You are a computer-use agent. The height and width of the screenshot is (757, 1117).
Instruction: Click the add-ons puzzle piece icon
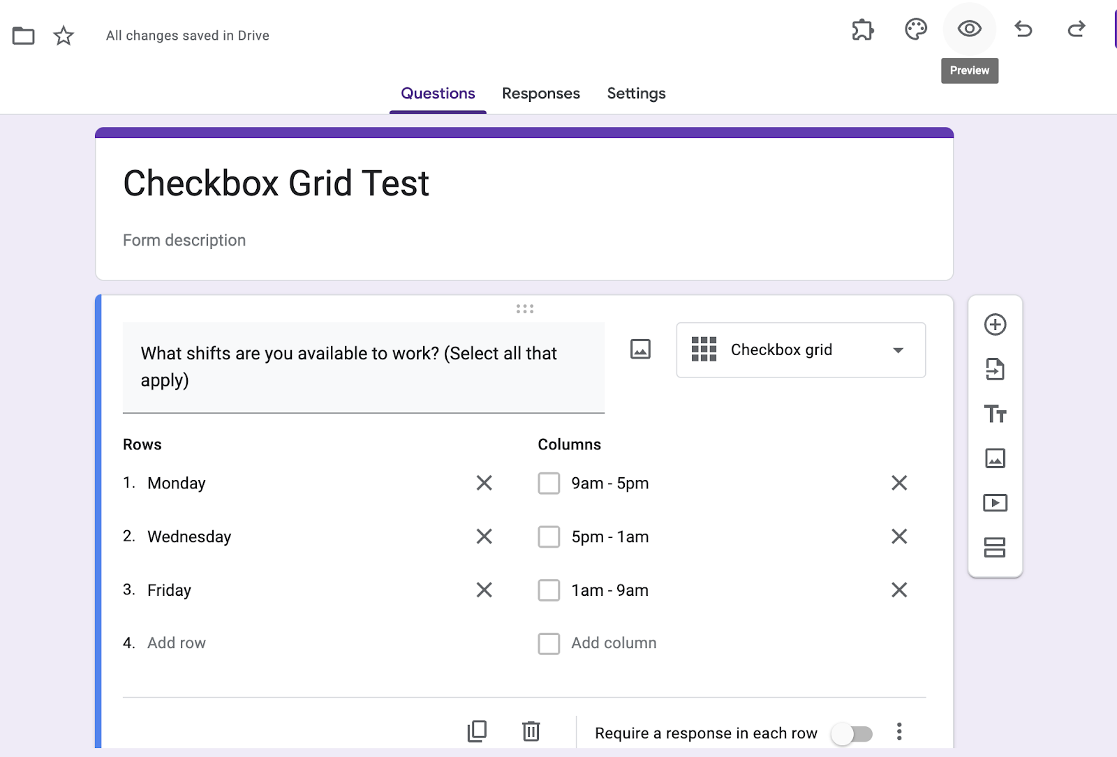(x=862, y=29)
